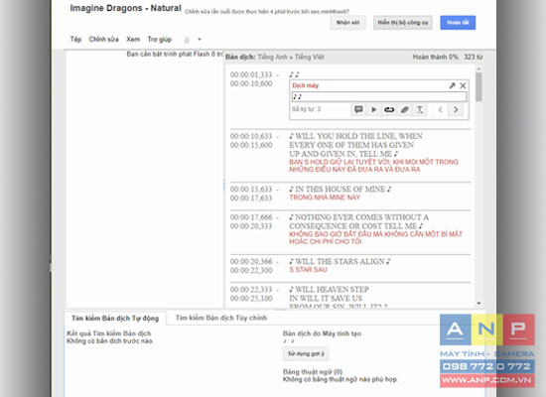Click timestamp 00:00:01,333
The width and height of the screenshot is (546, 397).
[251, 74]
